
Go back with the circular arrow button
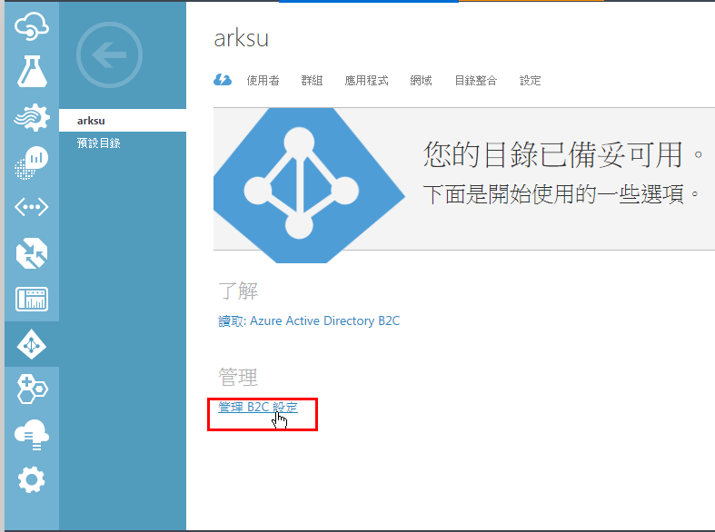(x=109, y=54)
